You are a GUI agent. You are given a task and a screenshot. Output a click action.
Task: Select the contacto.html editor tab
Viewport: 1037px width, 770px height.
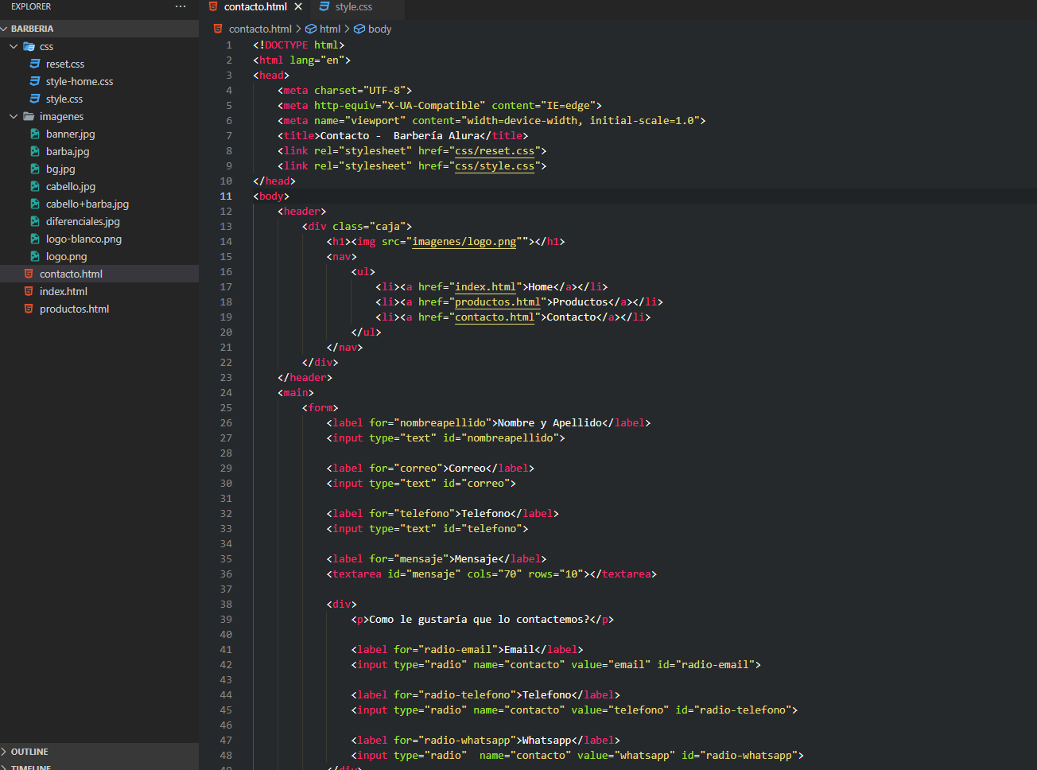pos(255,6)
